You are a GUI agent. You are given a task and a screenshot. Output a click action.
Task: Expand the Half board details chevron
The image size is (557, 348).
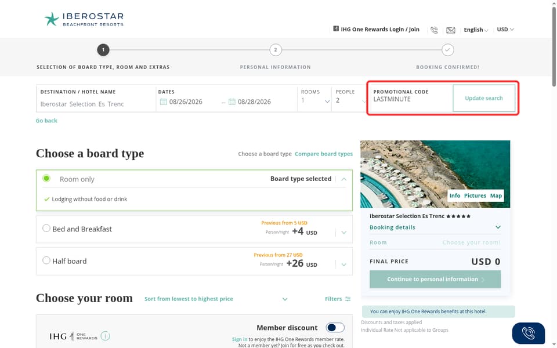[x=343, y=264]
